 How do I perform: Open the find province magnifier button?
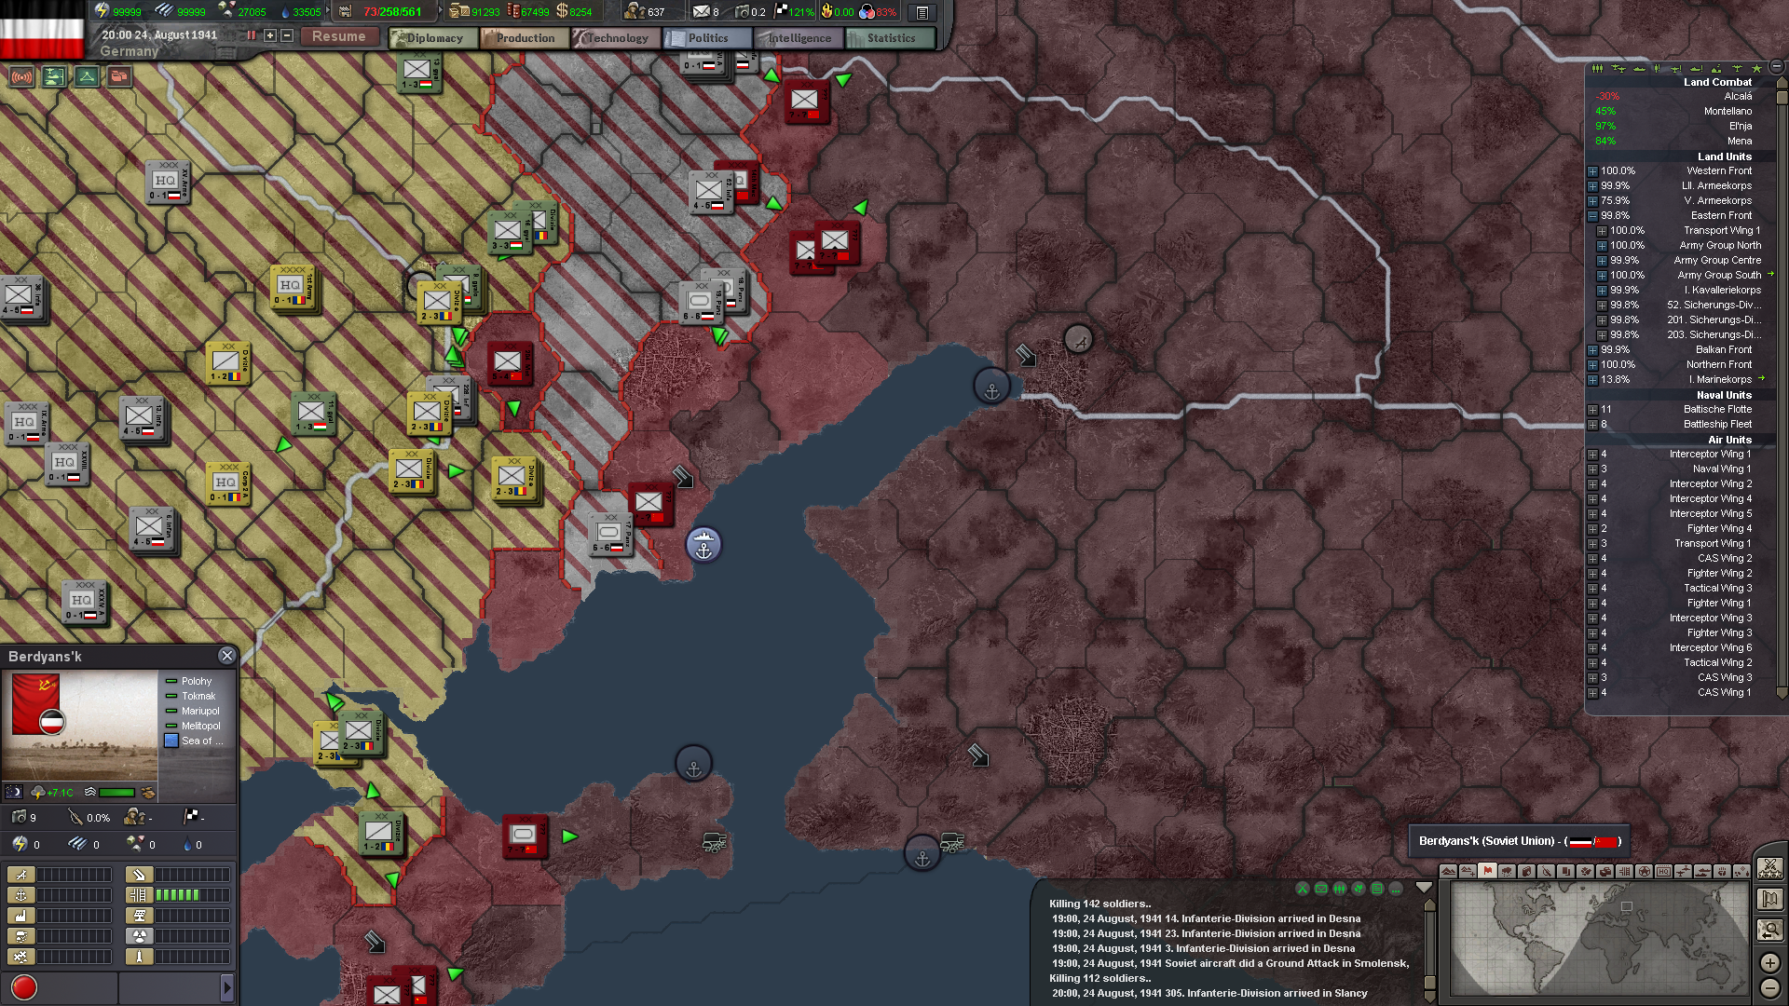pyautogui.click(x=1769, y=930)
